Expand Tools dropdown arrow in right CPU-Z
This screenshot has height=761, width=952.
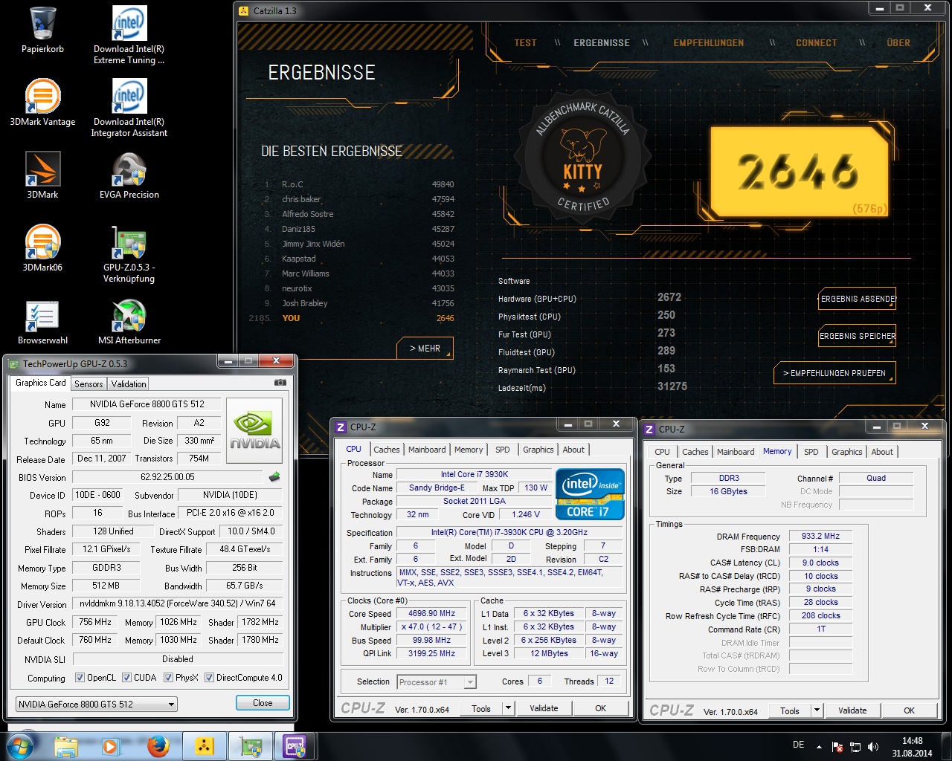pos(817,710)
